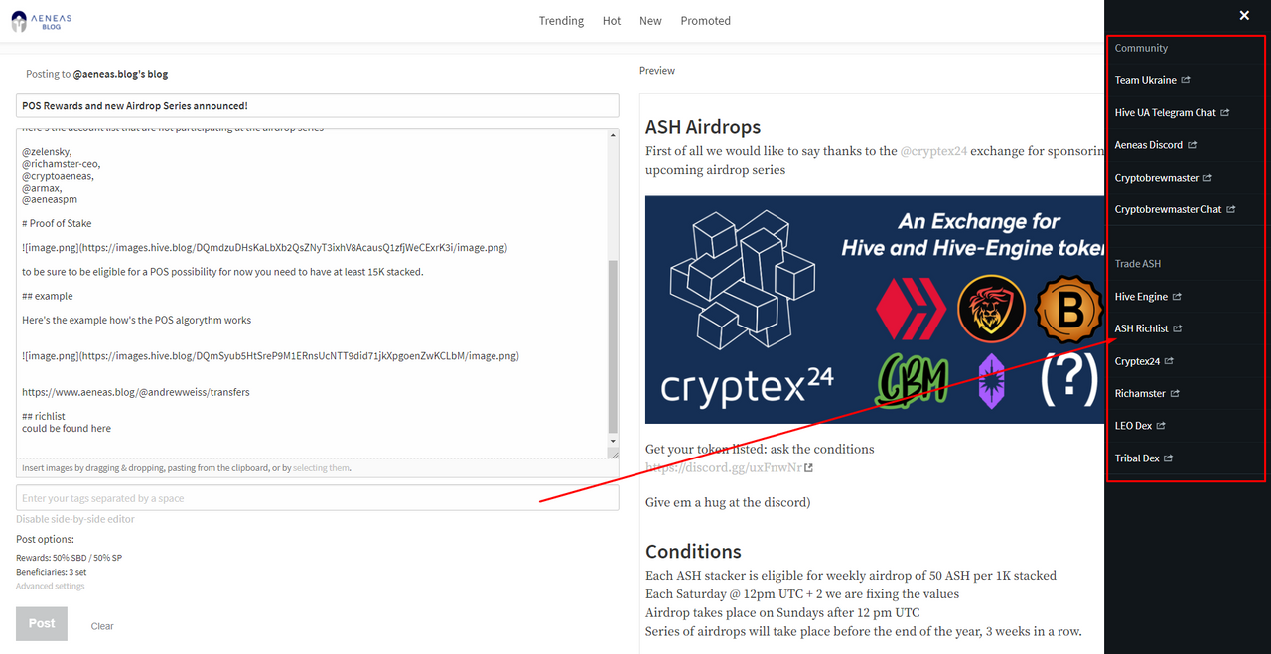Click external-link icon beside Richamster
The width and height of the screenshot is (1271, 654).
[x=1175, y=393]
